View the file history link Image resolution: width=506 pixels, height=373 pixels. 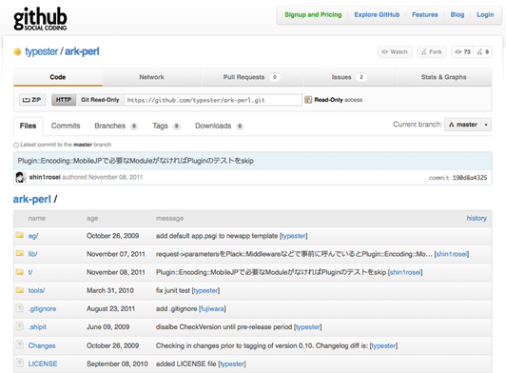tap(477, 218)
